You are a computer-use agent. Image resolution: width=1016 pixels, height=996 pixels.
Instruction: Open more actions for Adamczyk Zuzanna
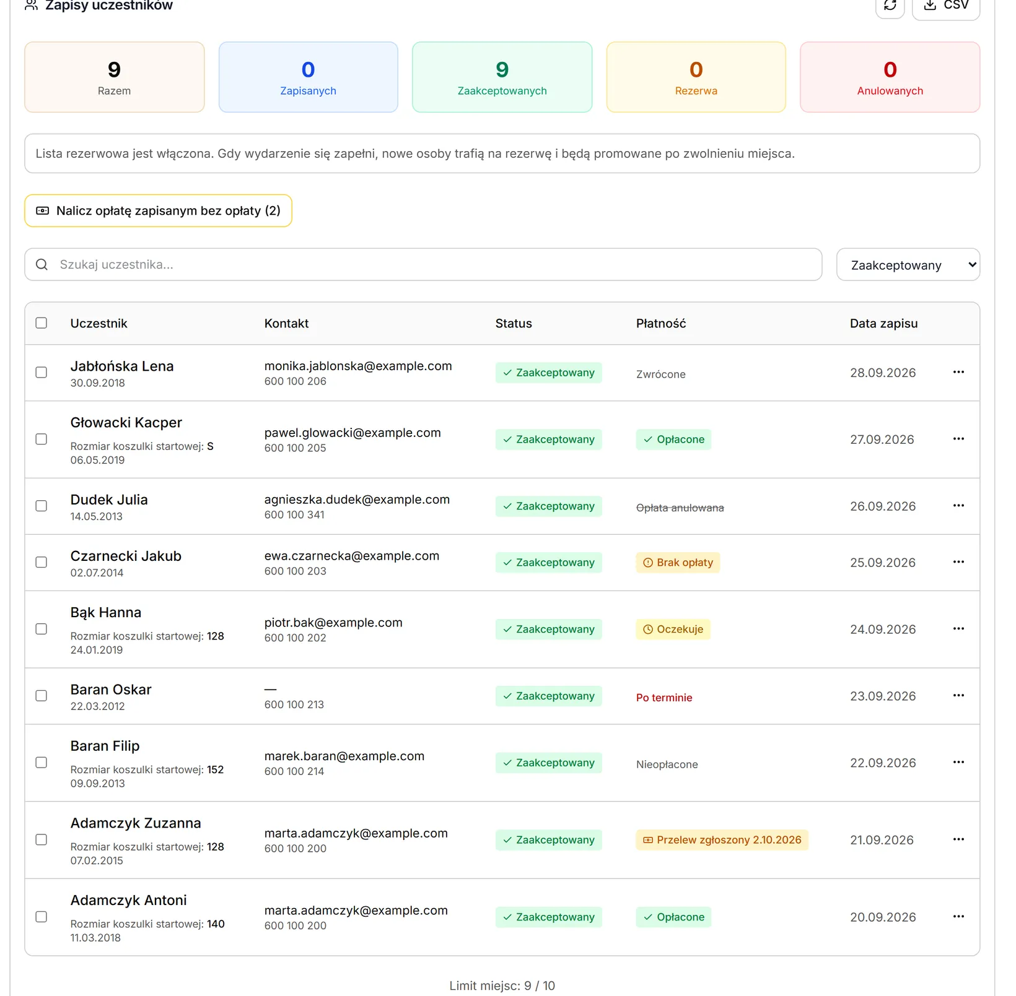(x=958, y=839)
